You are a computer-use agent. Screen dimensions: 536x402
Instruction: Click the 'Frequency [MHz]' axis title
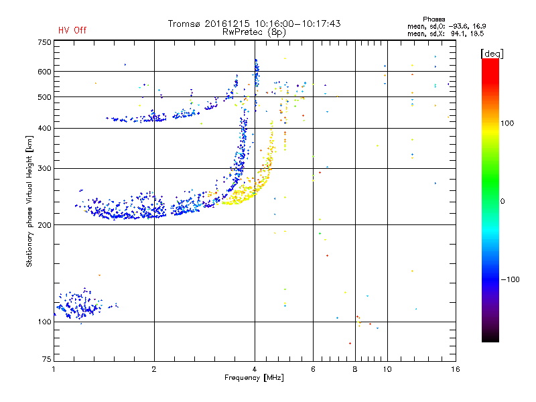click(254, 378)
